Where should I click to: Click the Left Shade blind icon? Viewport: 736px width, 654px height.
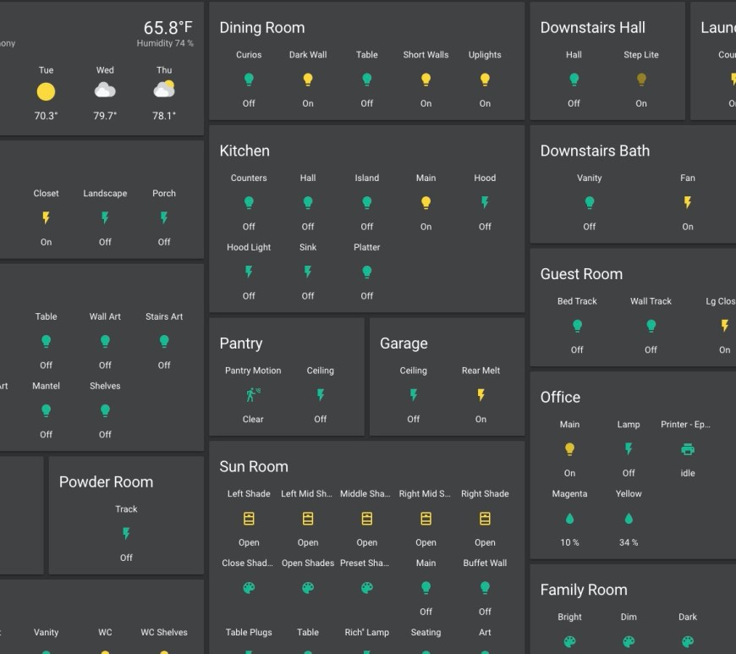click(249, 518)
